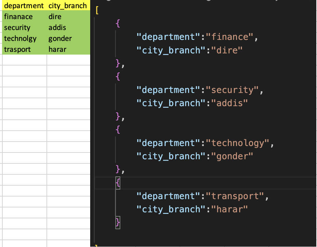This screenshot has width=317, height=247.
Task: Place cursor on "harar" value in JSON
Action: pos(230,209)
